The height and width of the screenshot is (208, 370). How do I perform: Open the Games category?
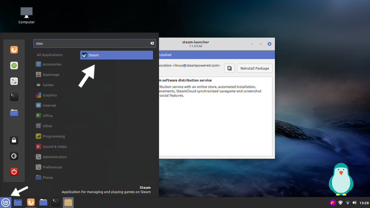[x=45, y=85]
